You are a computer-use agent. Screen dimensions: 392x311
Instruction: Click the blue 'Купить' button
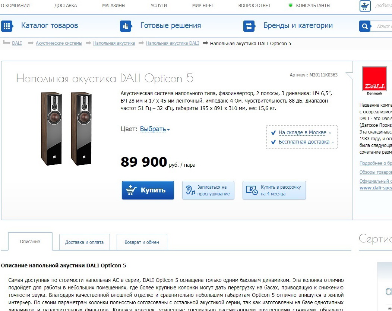[x=148, y=190]
